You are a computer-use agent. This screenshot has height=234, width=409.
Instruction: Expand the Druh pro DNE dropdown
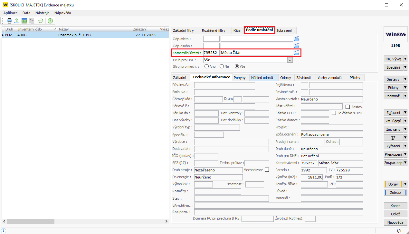click(x=290, y=60)
